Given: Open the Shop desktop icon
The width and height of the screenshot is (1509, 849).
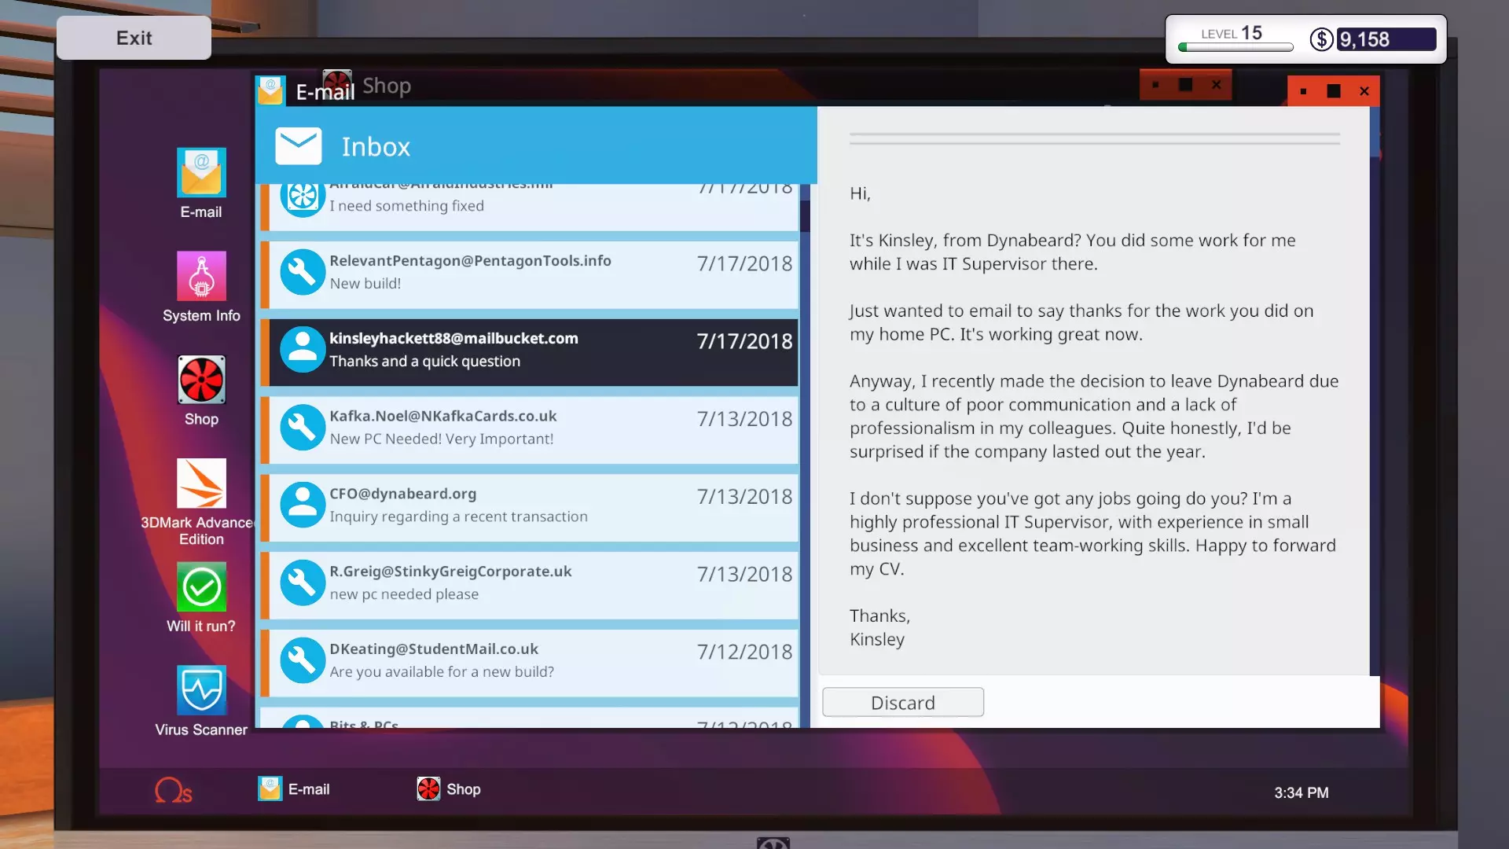Looking at the screenshot, I should click(x=201, y=380).
